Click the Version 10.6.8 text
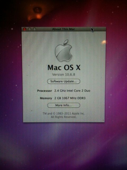Screen dimensions: 127x170 (63, 74)
